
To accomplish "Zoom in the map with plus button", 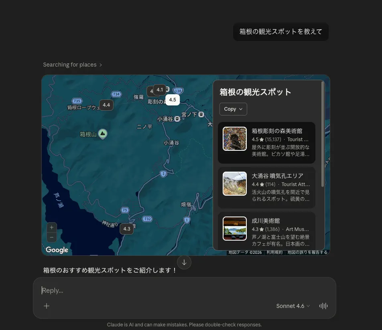I will click(52, 227).
